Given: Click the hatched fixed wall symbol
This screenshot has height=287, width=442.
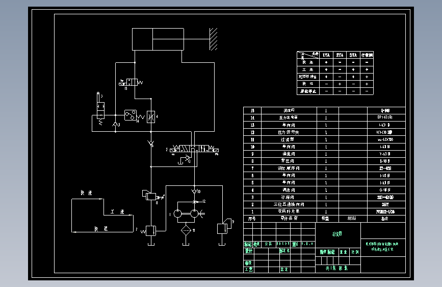Looking at the screenshot, I should click(x=214, y=39).
